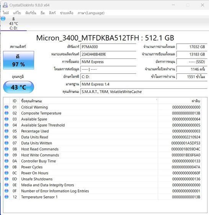Click the ID column header in attribute table

[15, 101]
